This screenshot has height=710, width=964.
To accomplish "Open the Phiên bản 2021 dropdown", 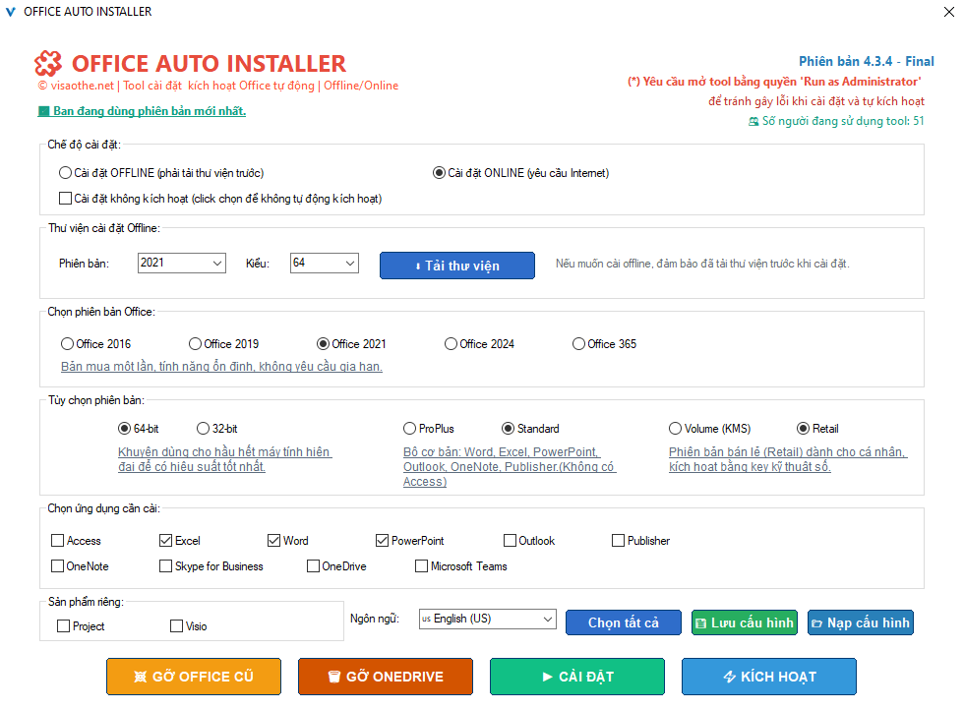I will [182, 264].
